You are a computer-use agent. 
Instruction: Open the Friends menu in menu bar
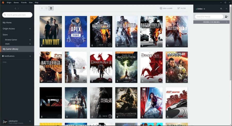pyautogui.click(x=24, y=2)
